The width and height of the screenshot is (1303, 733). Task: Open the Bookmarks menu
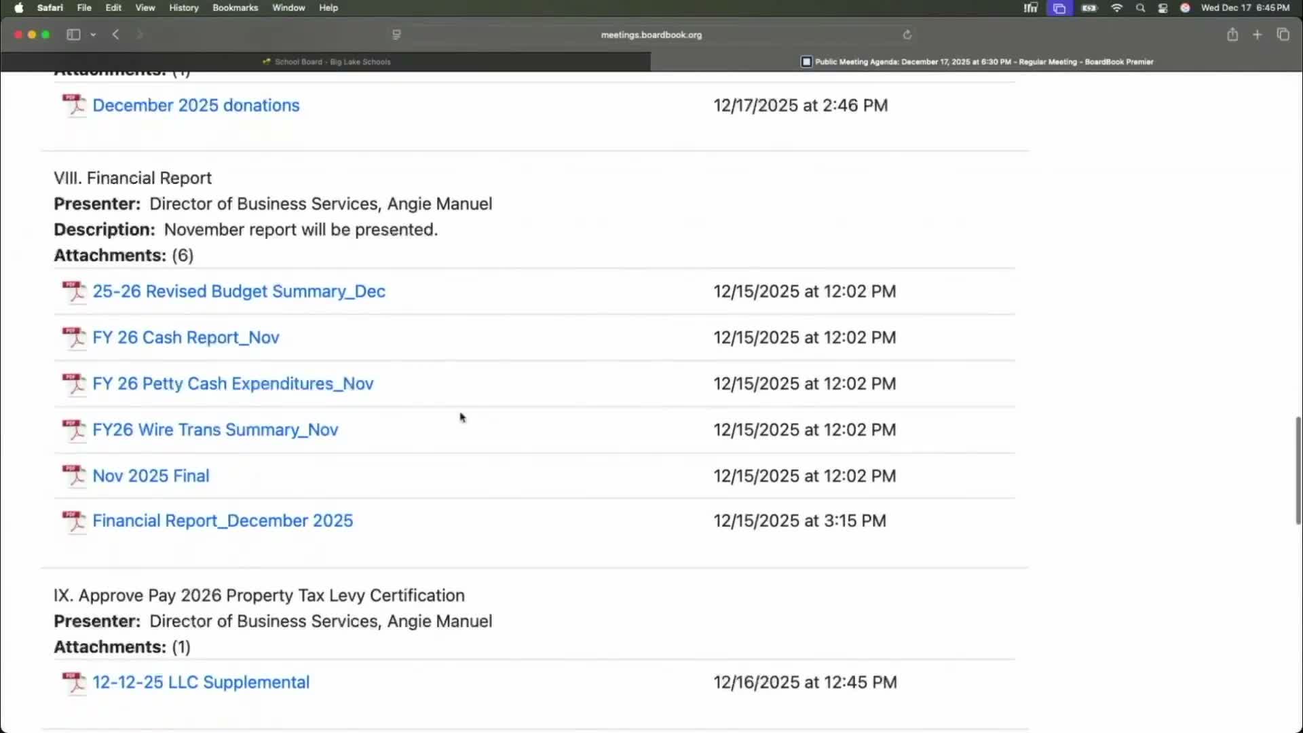[235, 7]
